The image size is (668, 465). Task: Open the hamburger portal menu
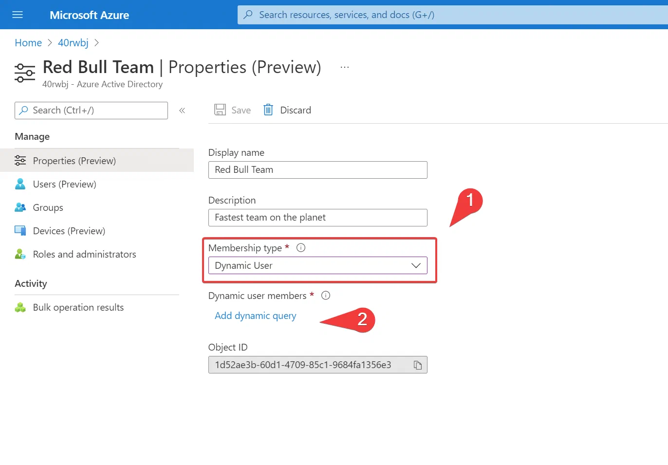[x=18, y=15]
